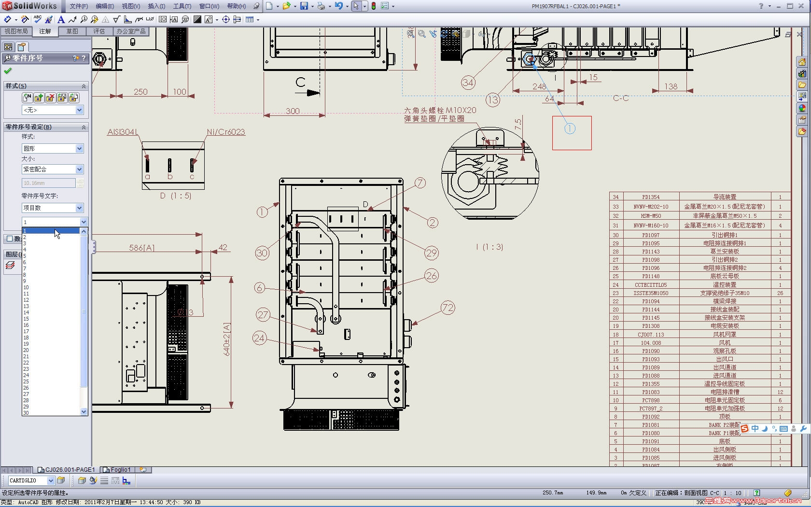Switch to the Foglio1 sheet tab

pyautogui.click(x=118, y=469)
